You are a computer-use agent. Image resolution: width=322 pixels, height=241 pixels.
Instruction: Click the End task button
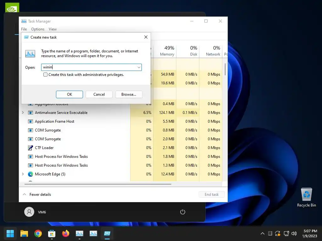(x=212, y=194)
